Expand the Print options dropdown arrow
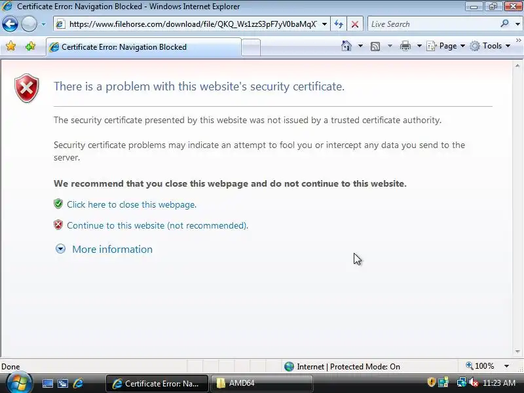The image size is (524, 393). click(419, 46)
